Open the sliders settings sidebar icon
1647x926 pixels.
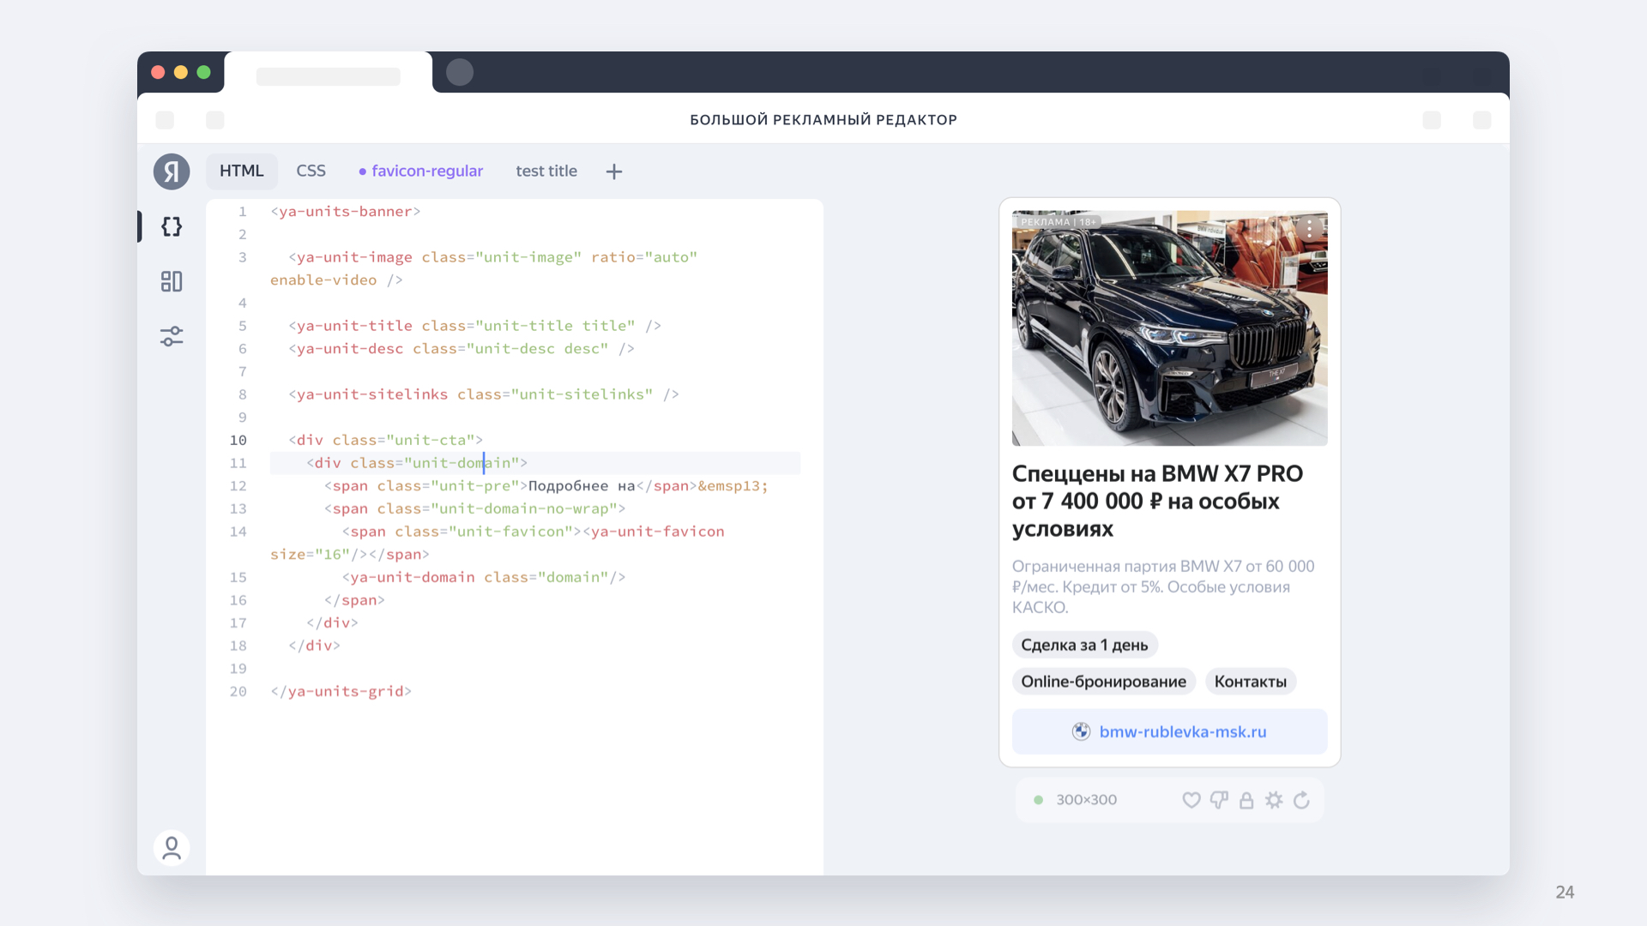172,336
